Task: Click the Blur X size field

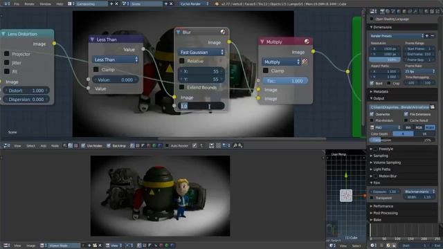Action: (x=201, y=71)
